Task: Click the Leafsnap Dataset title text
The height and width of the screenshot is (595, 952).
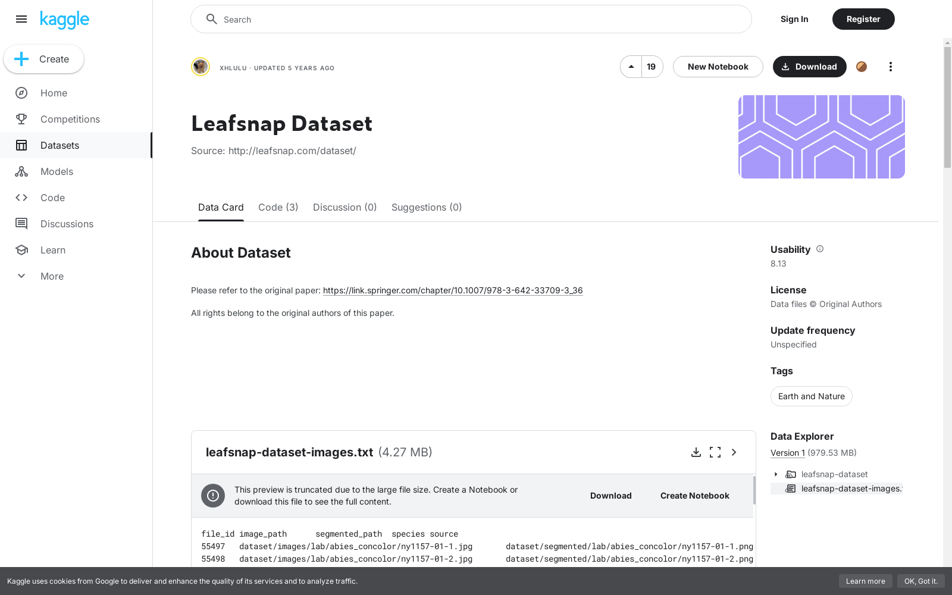Action: [x=281, y=124]
